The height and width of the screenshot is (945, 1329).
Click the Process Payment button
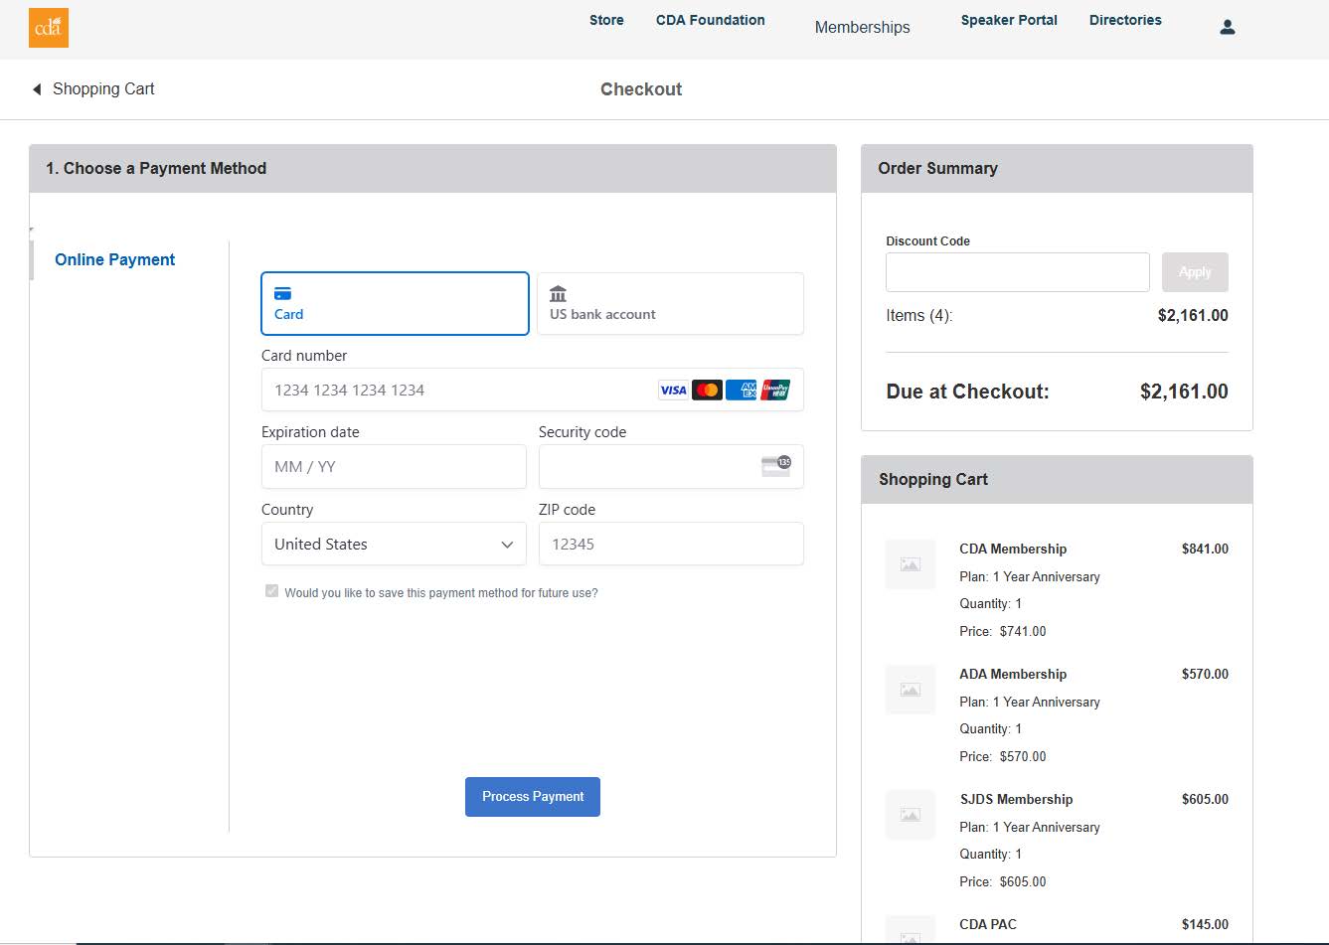pyautogui.click(x=533, y=797)
